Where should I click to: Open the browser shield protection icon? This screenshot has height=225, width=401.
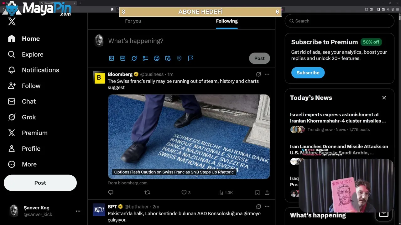click(393, 9)
